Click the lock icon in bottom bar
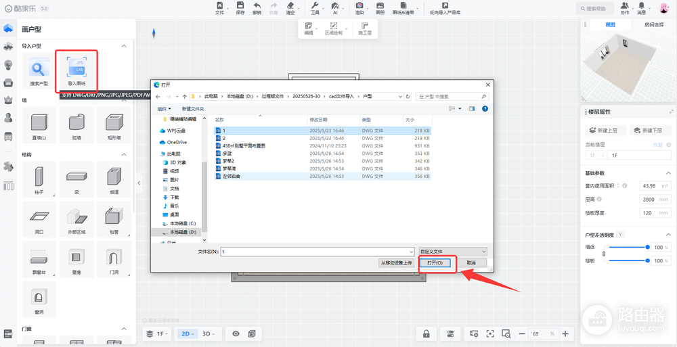The height and width of the screenshot is (347, 677). [426, 333]
